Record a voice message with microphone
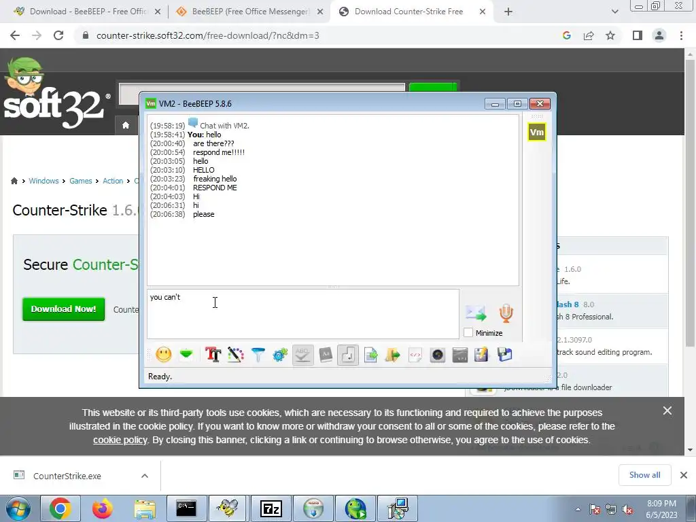The width and height of the screenshot is (696, 522). [506, 313]
